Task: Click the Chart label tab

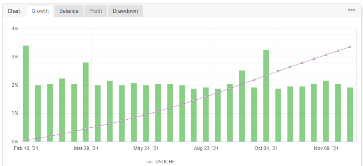Action: tap(14, 11)
